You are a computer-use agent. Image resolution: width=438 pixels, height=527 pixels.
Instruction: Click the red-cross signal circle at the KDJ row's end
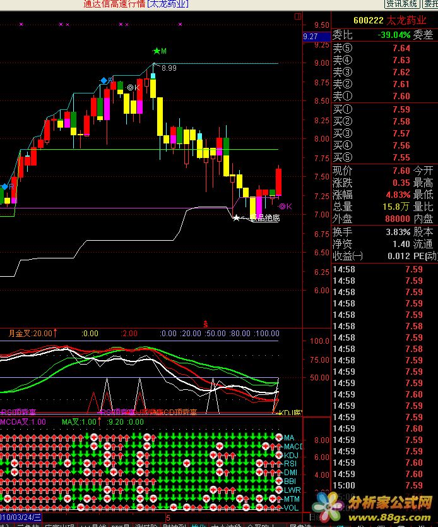(x=279, y=455)
